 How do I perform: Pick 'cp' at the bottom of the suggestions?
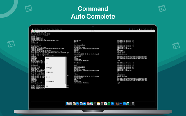tap(47, 86)
